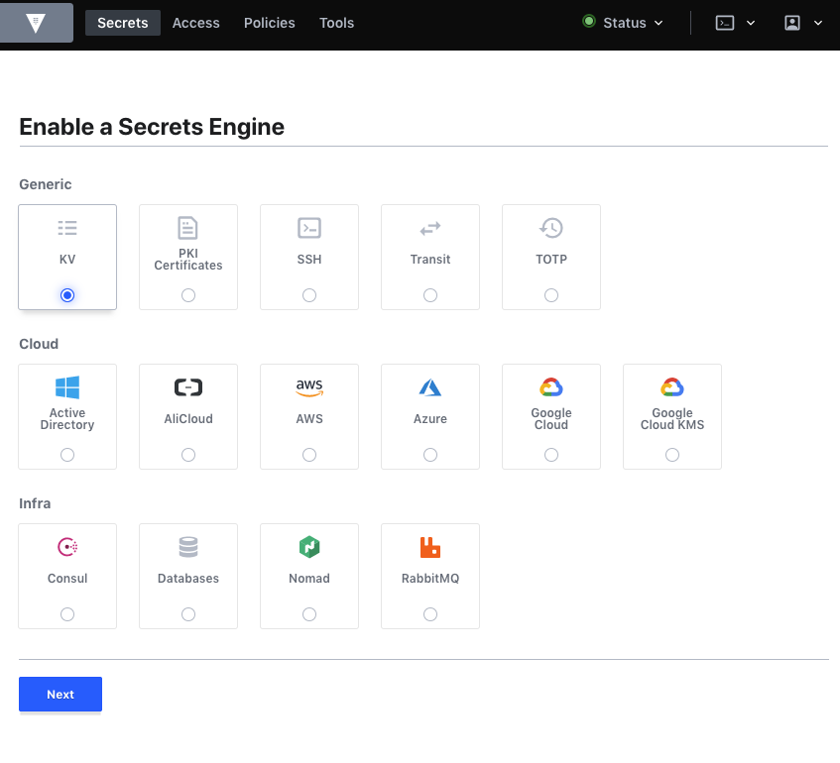Click the Enable a Secrets Engine heading

[x=152, y=127]
